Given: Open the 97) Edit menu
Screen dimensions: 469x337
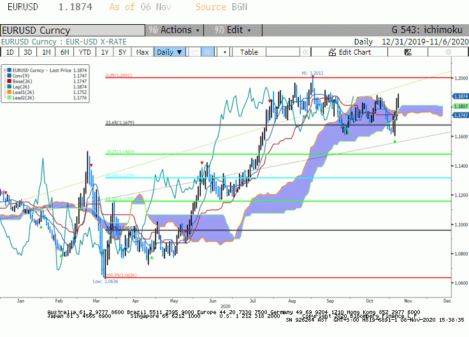Looking at the screenshot, I should point(233,30).
